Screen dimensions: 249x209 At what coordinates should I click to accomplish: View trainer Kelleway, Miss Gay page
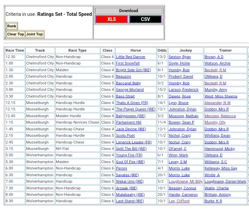point(221,168)
